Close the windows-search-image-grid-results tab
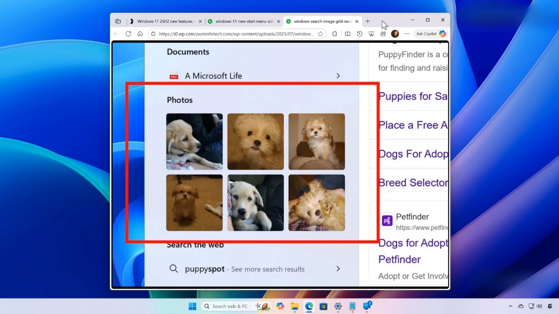This screenshot has width=559, height=314. point(357,21)
